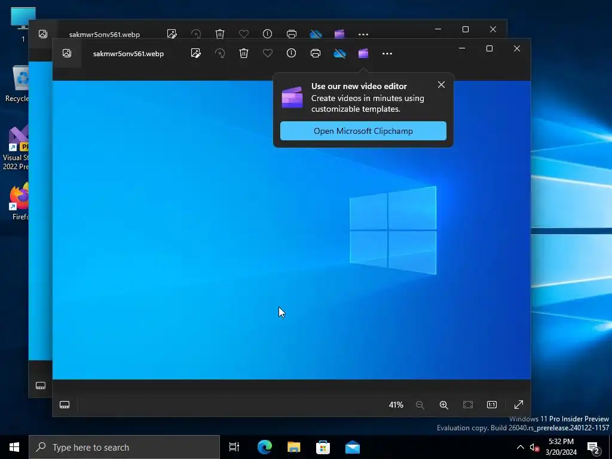Screen dimensions: 612x459
Task: Click Photos app icon in front window title bar
Action: coord(67,53)
